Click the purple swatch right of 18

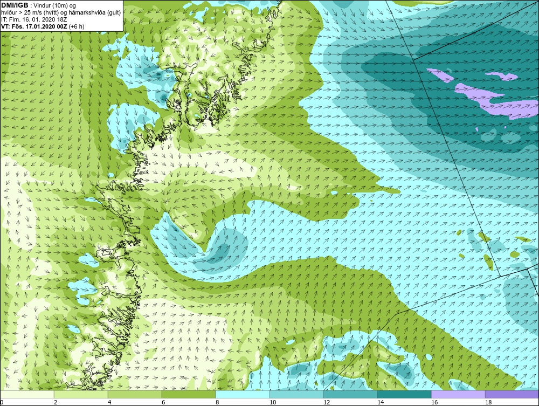point(512,394)
